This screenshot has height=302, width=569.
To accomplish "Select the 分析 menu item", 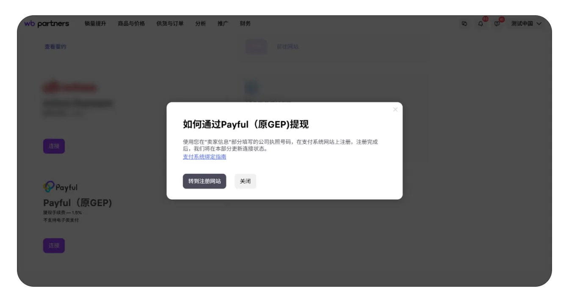I will [x=201, y=24].
